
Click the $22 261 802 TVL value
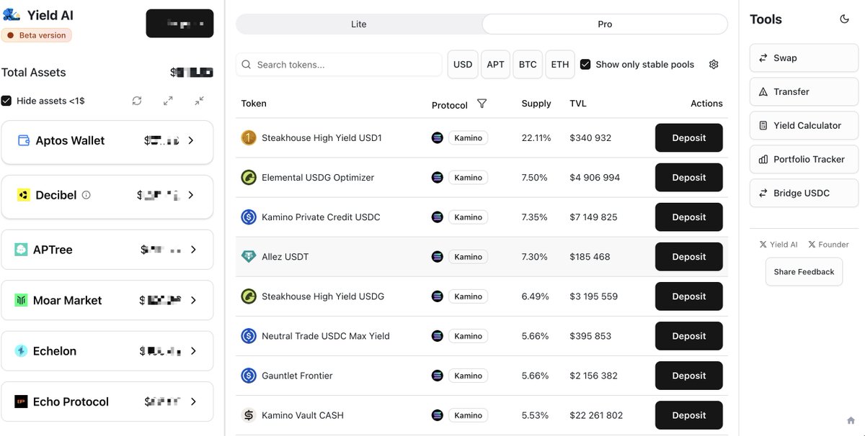(596, 415)
